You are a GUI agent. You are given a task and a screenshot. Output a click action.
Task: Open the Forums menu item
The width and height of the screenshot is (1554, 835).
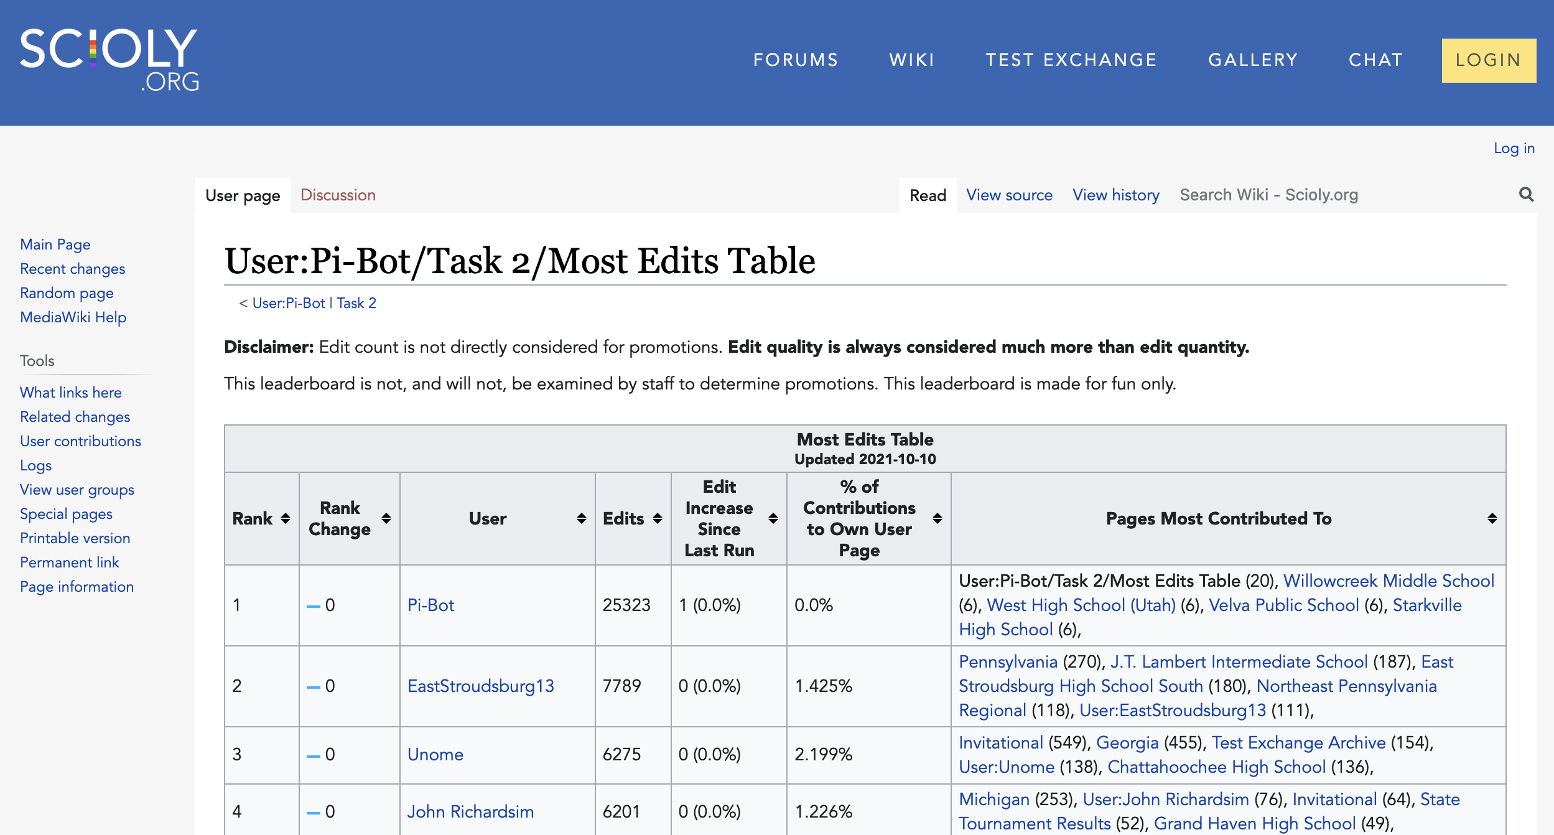(796, 60)
